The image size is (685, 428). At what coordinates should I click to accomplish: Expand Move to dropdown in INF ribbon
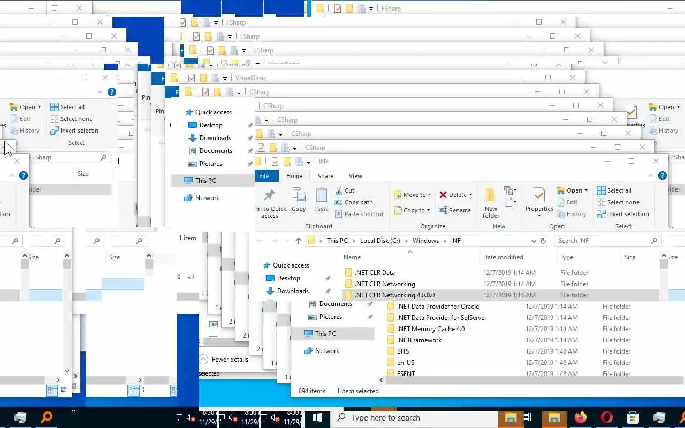click(430, 195)
